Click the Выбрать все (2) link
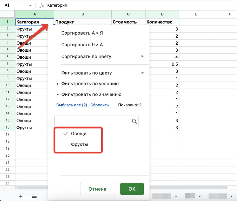This screenshot has width=237, height=201. click(71, 105)
